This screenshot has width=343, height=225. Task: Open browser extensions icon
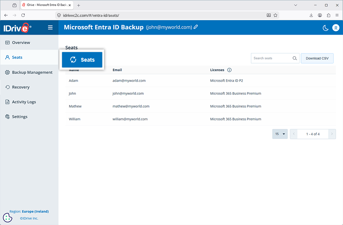[x=329, y=15]
